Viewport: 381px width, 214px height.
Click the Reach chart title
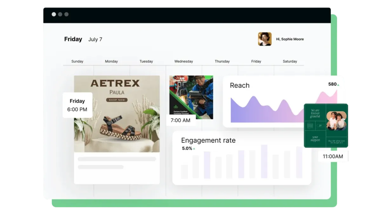[240, 85]
